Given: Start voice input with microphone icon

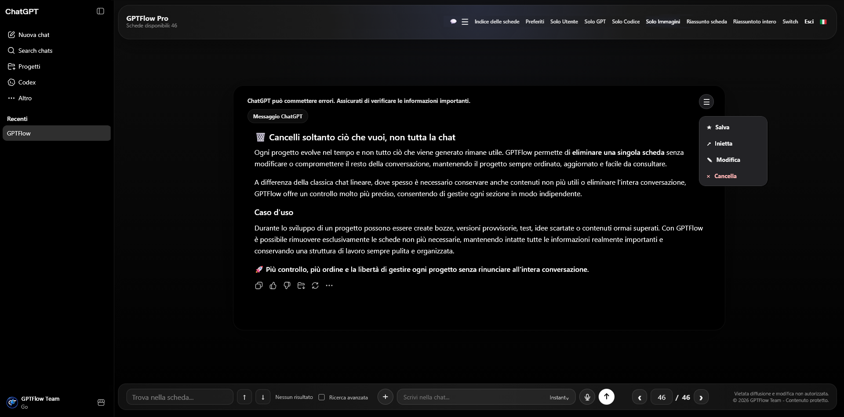Looking at the screenshot, I should tap(587, 397).
